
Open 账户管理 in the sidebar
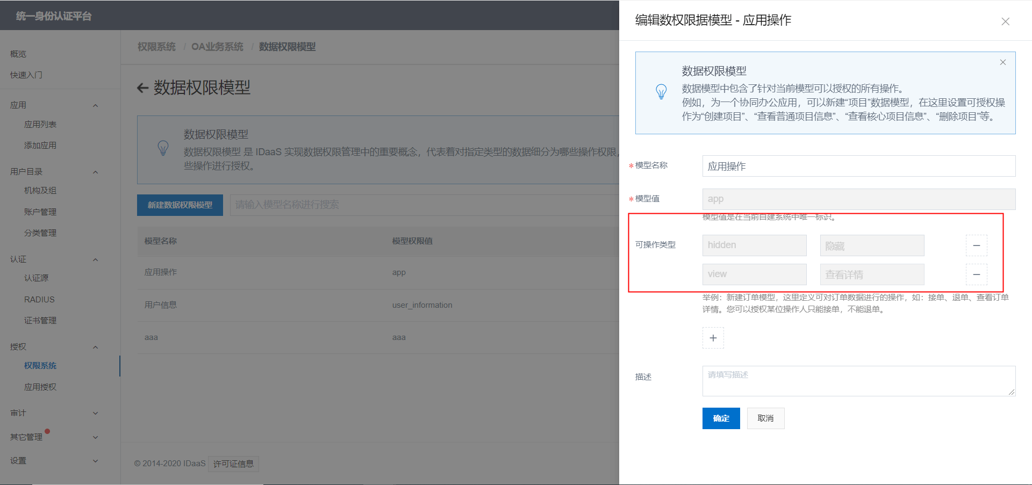40,212
